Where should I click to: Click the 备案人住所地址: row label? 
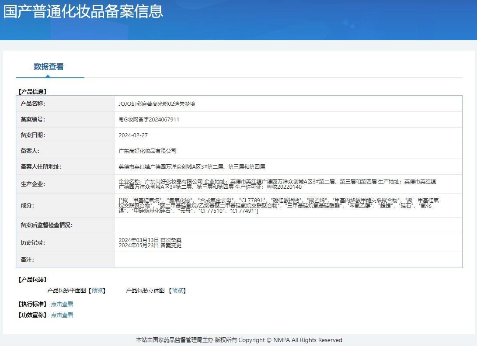click(41, 166)
